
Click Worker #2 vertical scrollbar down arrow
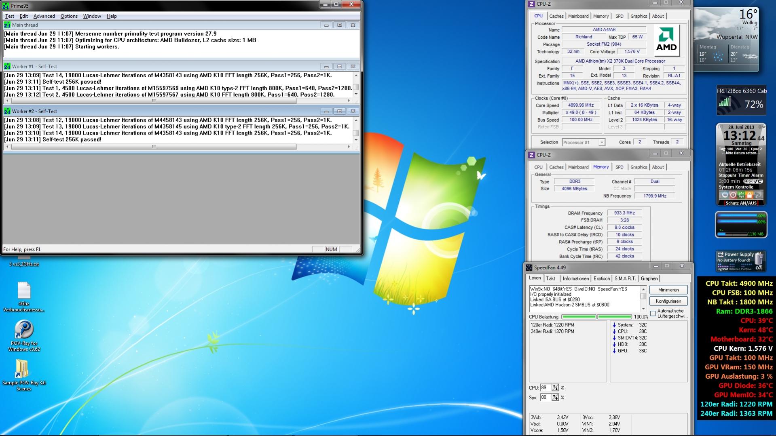pos(356,140)
